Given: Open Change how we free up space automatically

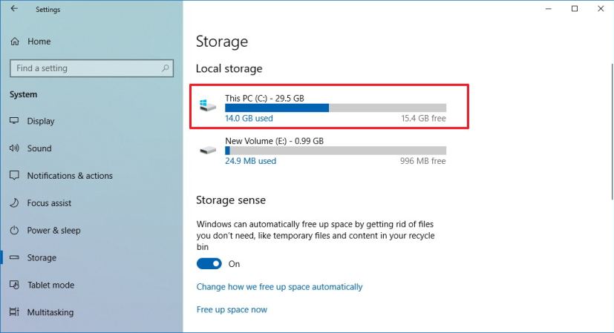Looking at the screenshot, I should (279, 287).
